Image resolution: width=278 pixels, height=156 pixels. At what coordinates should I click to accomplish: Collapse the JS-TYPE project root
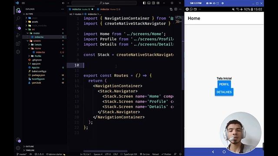[x=29, y=14]
